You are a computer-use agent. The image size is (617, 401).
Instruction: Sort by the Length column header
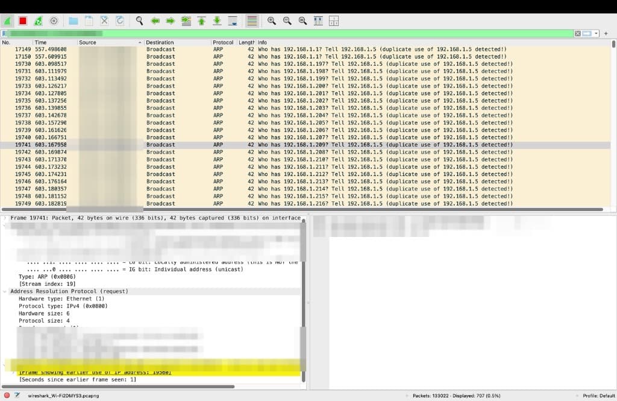point(246,43)
